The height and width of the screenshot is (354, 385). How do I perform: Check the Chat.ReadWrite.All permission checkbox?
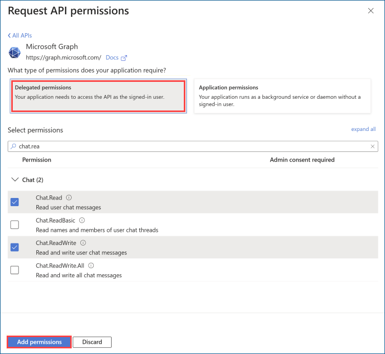tap(15, 270)
